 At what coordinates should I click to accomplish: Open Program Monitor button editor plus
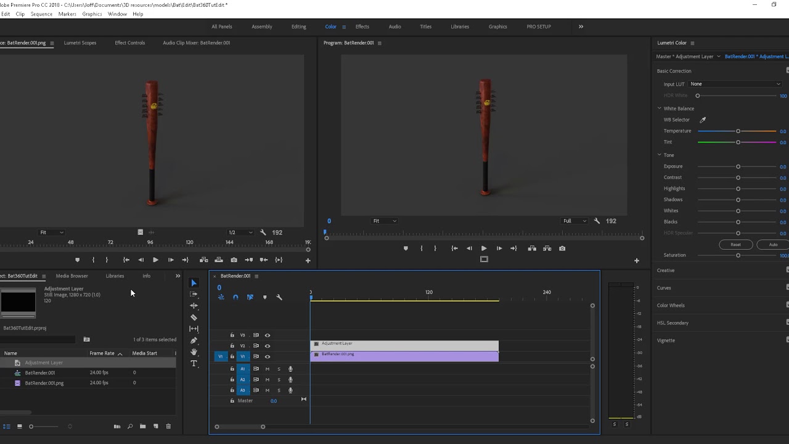(x=637, y=260)
